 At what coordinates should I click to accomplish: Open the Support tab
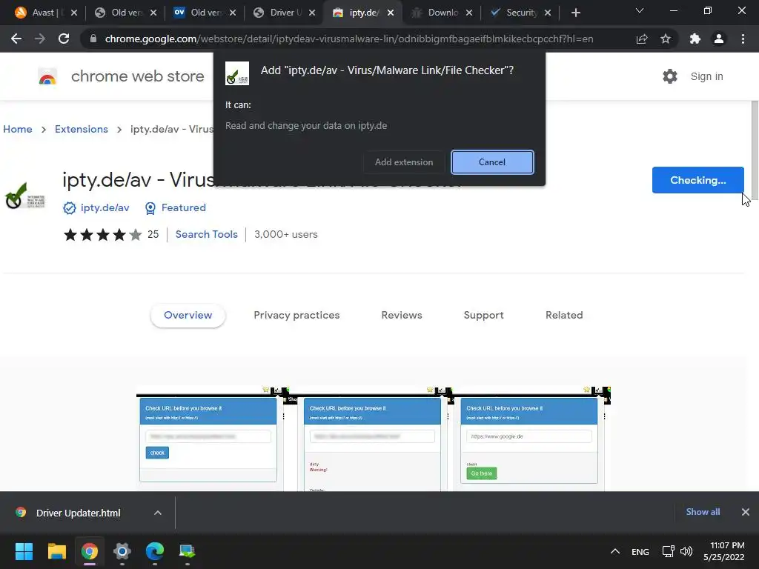tap(483, 315)
